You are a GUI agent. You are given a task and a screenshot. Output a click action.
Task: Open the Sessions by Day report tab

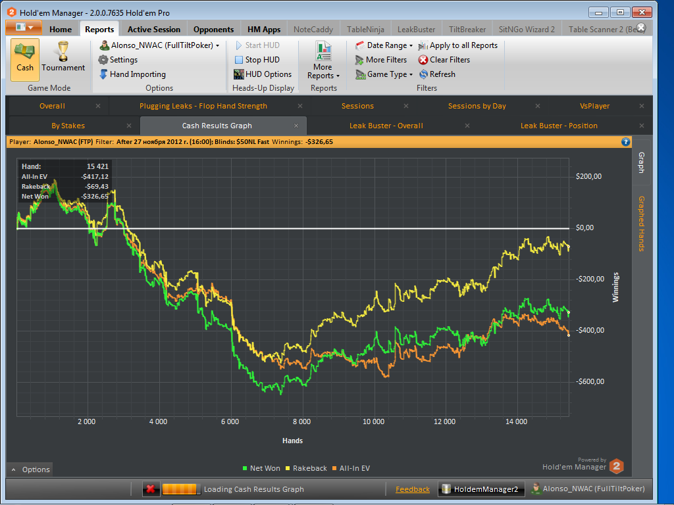[477, 106]
